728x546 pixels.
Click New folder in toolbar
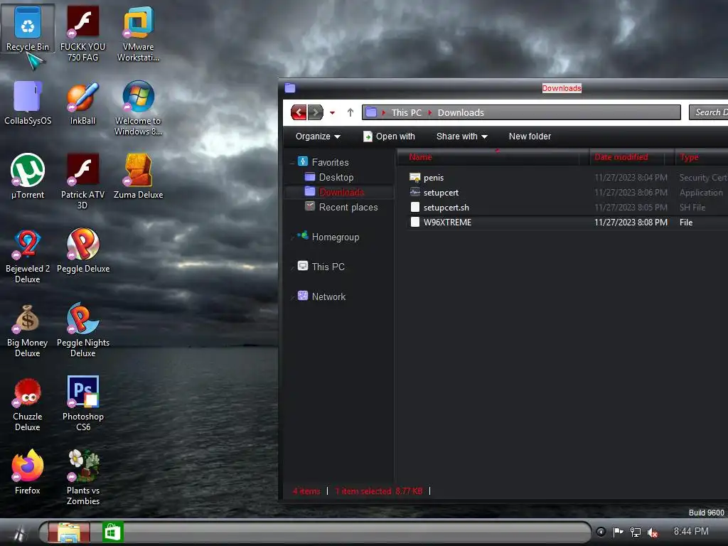pyautogui.click(x=530, y=136)
